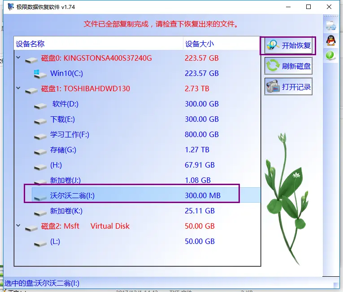The height and width of the screenshot is (292, 343).
Task: Select 磁盘1: TOSHIBAHDWD130 row
Action: pyautogui.click(x=137, y=88)
